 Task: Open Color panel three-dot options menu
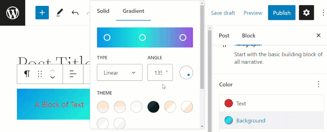[x=318, y=84]
